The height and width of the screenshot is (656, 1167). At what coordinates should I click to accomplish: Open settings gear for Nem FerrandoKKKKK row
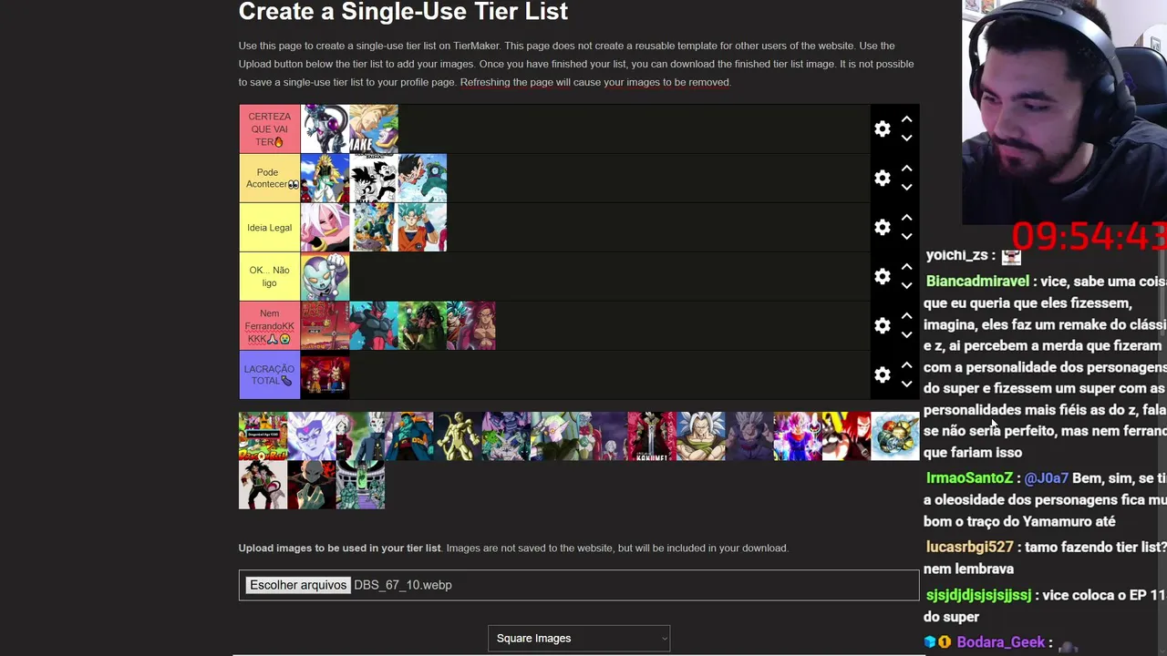click(882, 326)
